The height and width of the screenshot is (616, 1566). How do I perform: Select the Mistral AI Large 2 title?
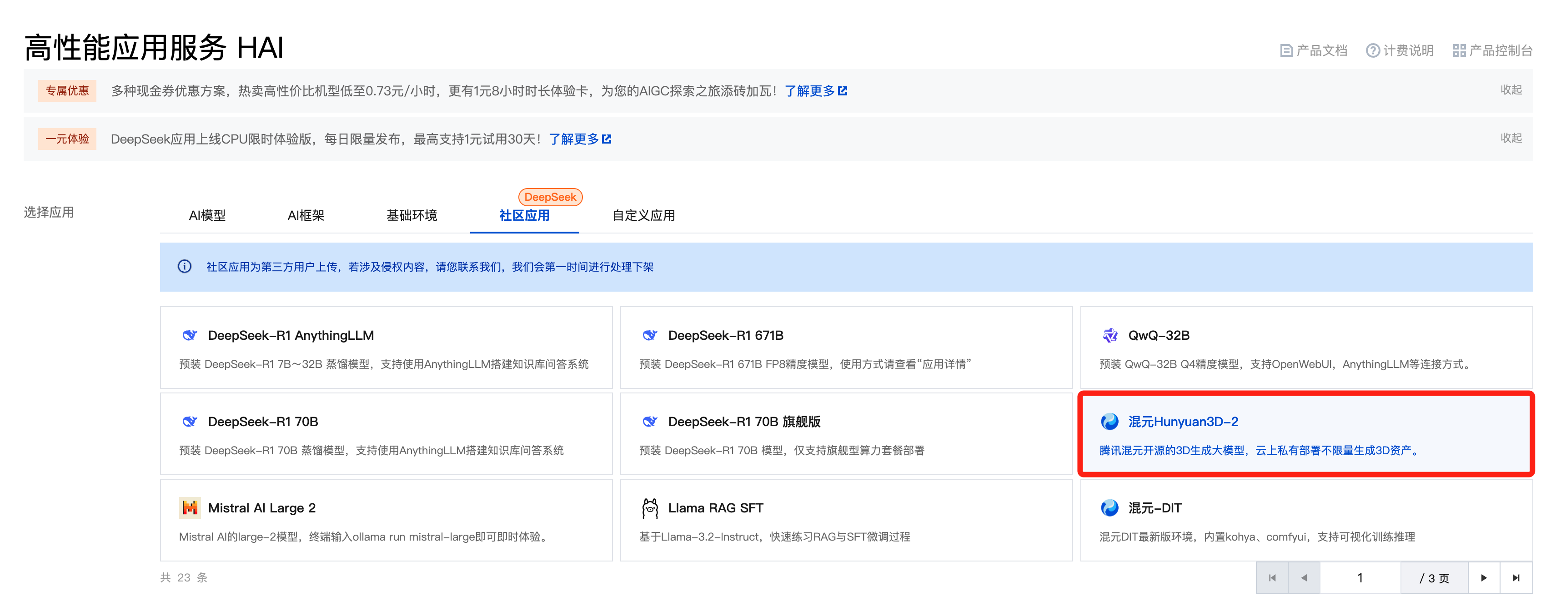tap(261, 507)
